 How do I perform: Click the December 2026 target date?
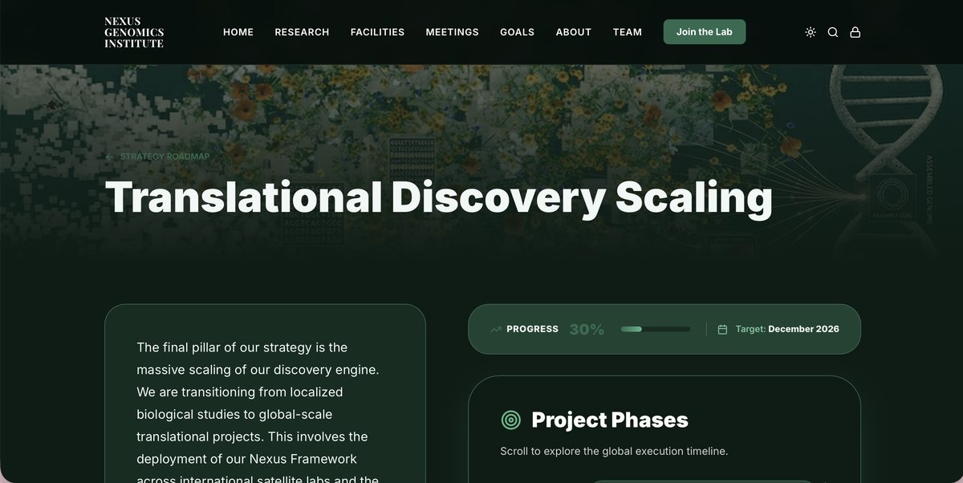[803, 329]
